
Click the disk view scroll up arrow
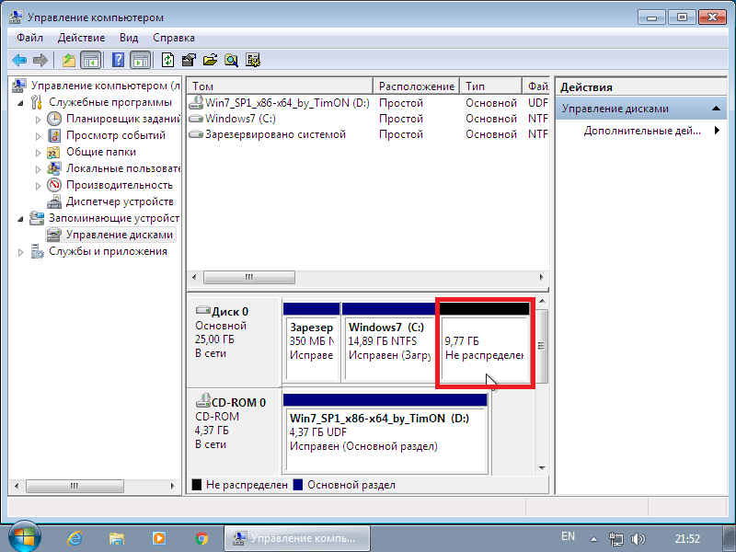542,301
